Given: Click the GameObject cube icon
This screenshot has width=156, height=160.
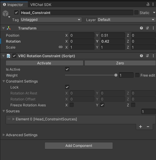Looking at the screenshot, I should coord(5,13).
